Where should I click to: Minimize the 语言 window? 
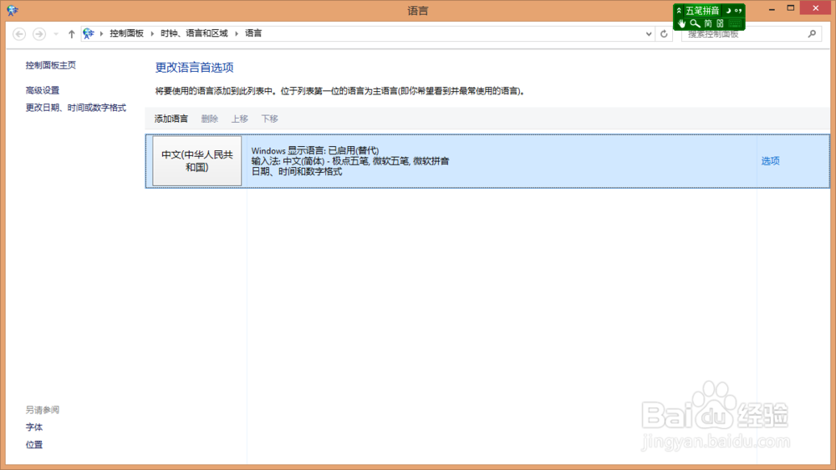[x=772, y=9]
